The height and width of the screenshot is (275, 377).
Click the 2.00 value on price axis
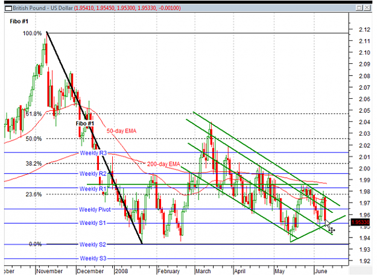pyautogui.click(x=364, y=168)
